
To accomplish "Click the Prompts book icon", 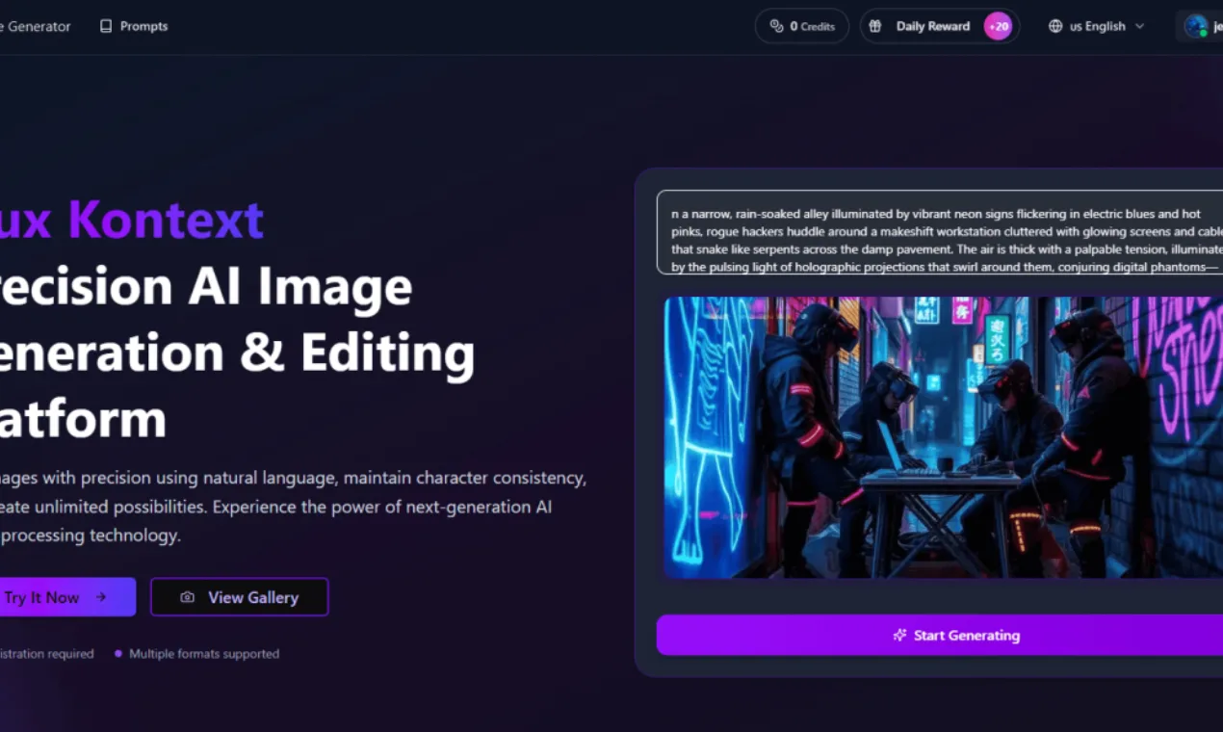I will click(106, 26).
